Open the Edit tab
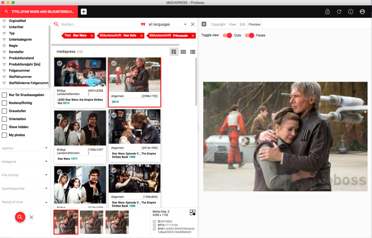 (x=242, y=24)
